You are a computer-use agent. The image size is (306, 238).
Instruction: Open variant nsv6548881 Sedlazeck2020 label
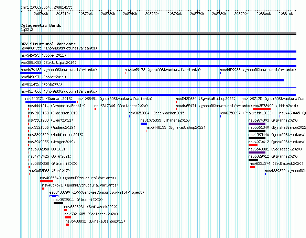tap(275, 149)
